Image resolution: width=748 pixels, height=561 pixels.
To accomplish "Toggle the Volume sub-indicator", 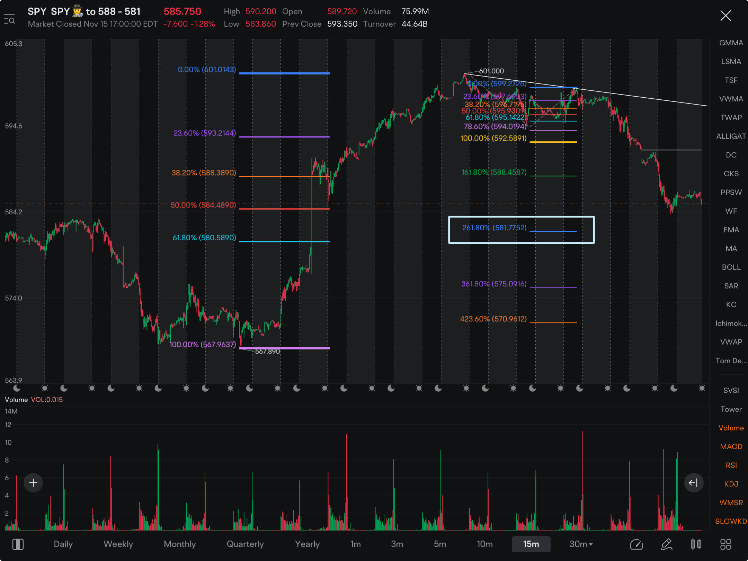I will point(731,428).
